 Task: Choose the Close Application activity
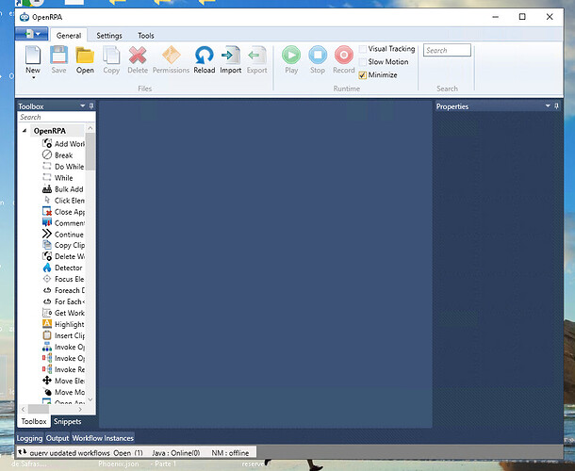tap(63, 212)
